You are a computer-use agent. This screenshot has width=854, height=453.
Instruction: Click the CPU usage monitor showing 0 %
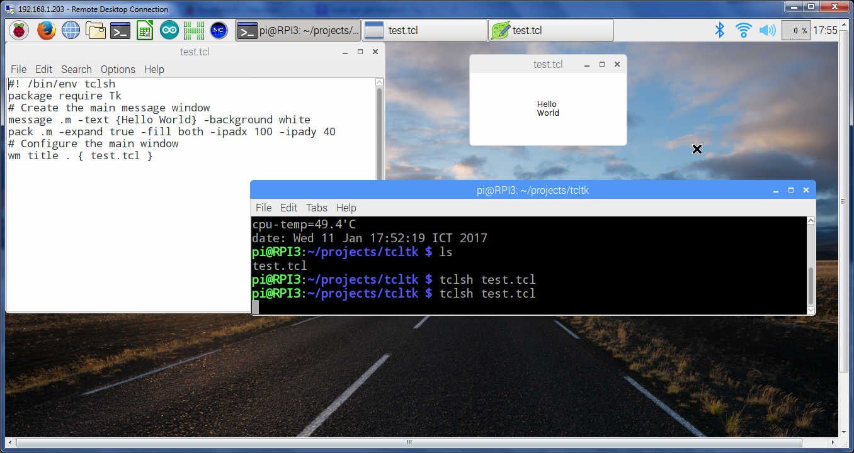click(x=795, y=30)
